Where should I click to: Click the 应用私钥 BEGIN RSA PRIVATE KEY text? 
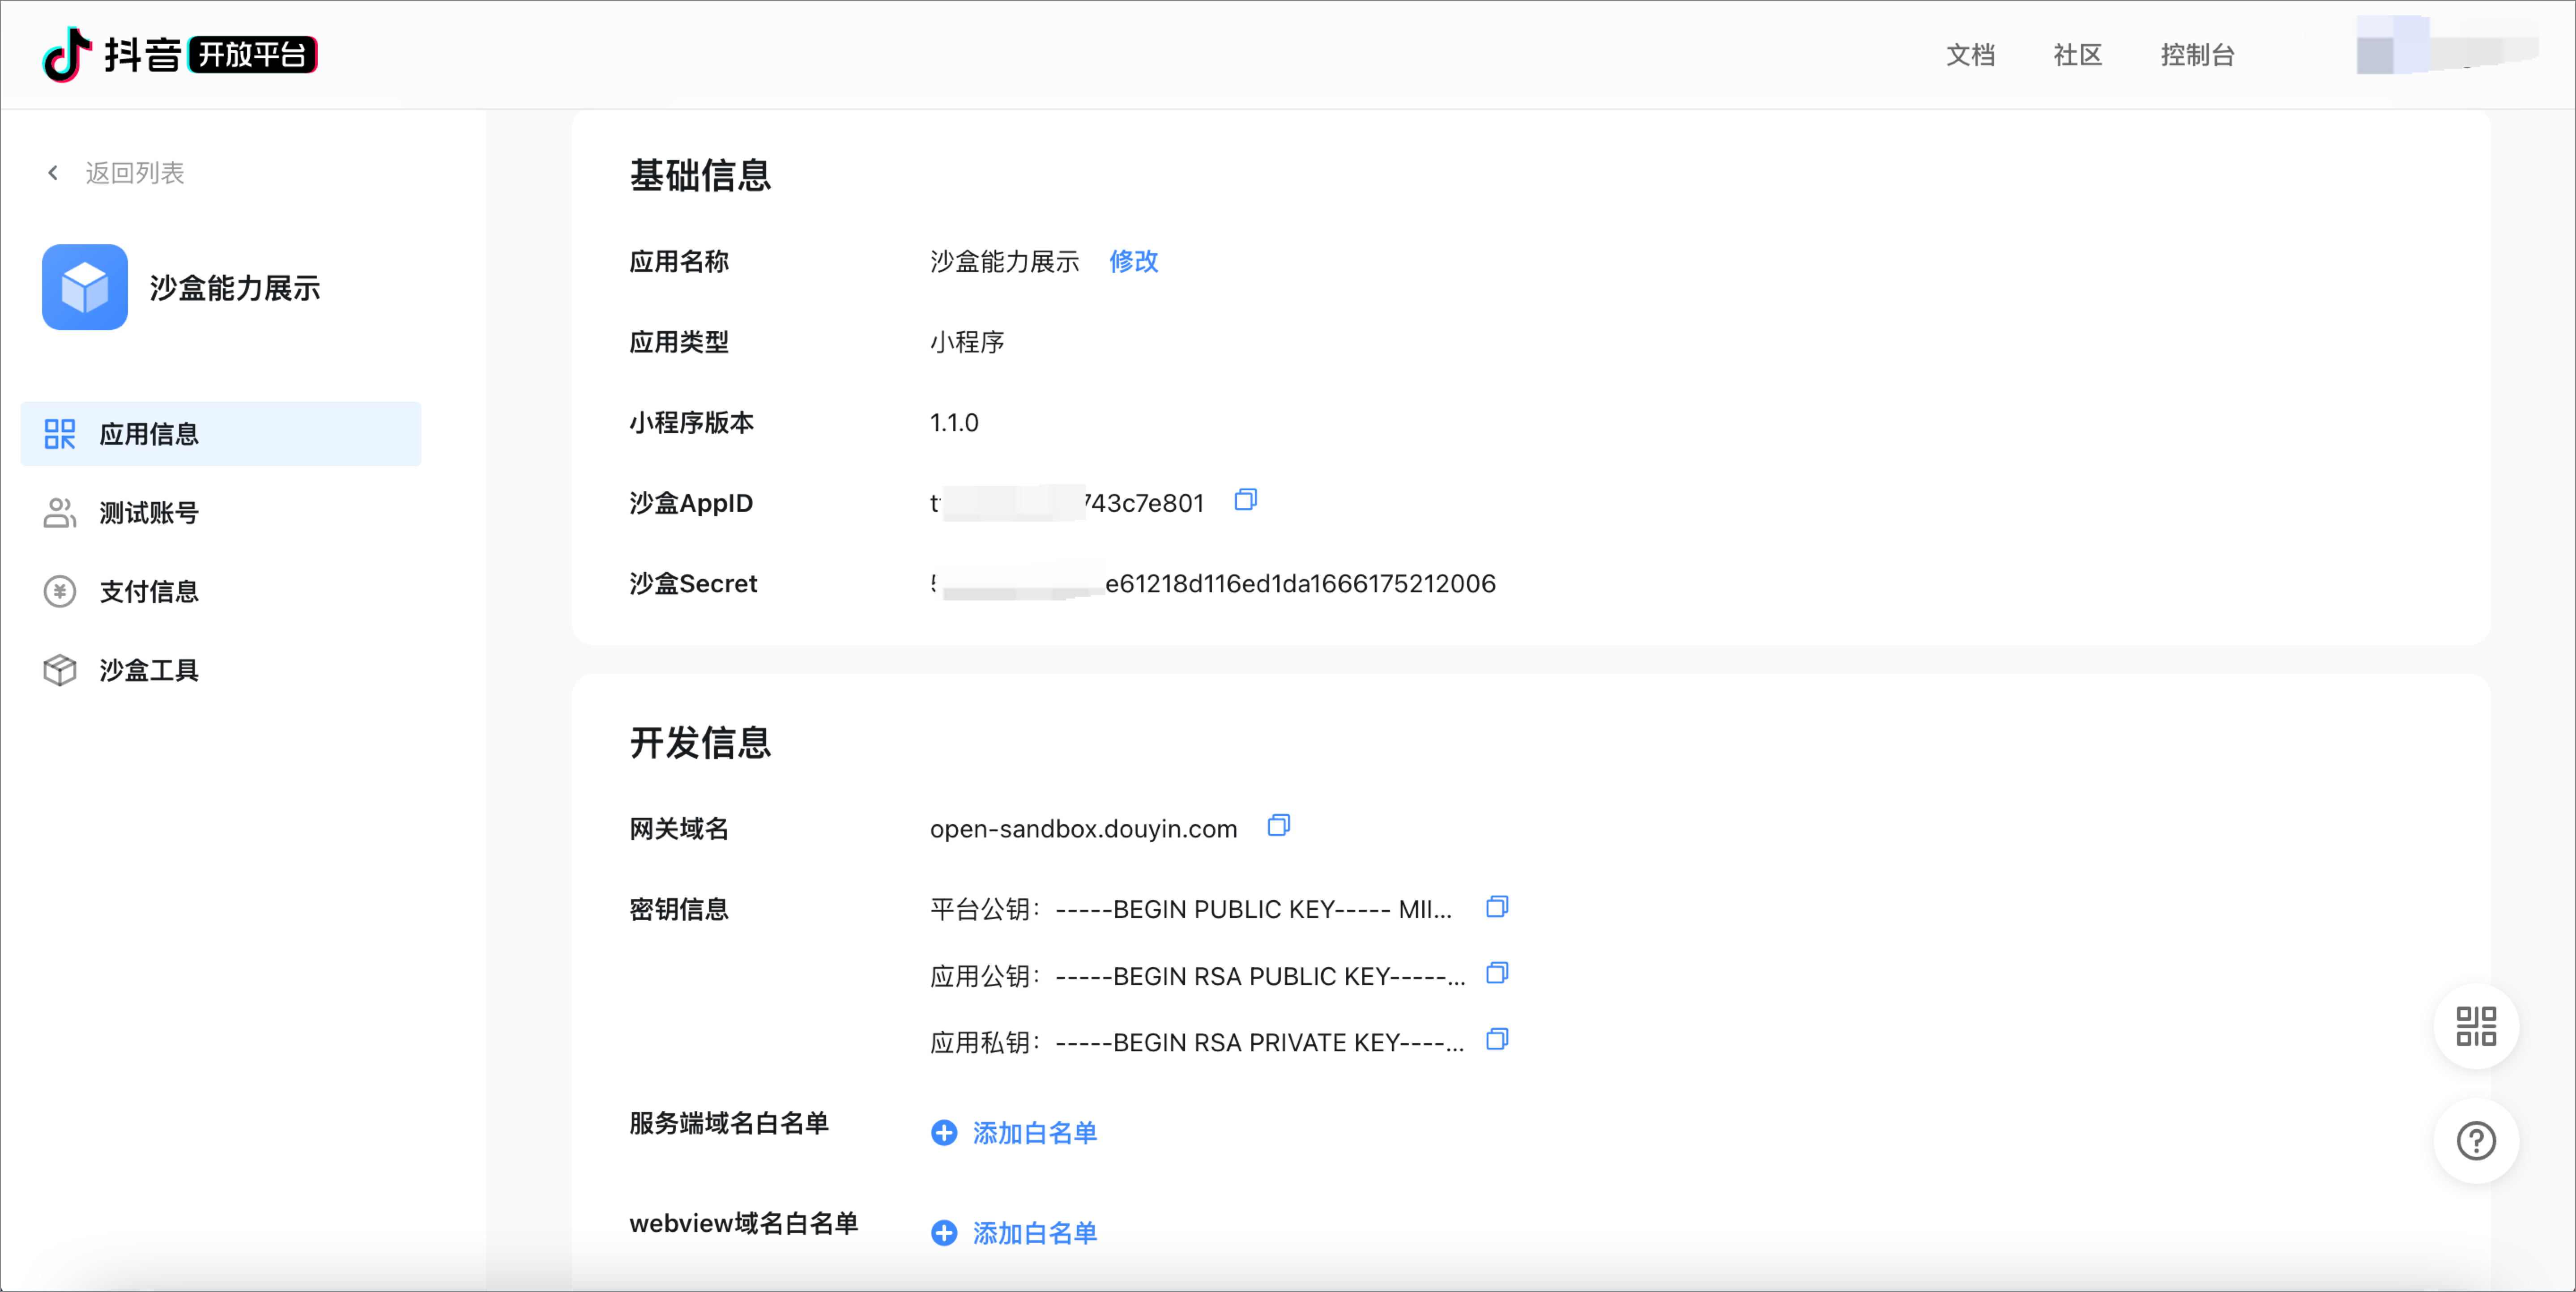1259,1043
